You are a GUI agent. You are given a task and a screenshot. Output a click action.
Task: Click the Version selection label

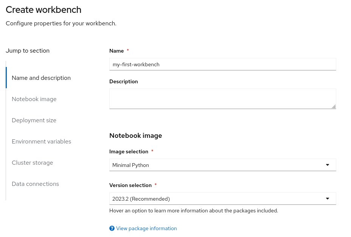(x=130, y=185)
